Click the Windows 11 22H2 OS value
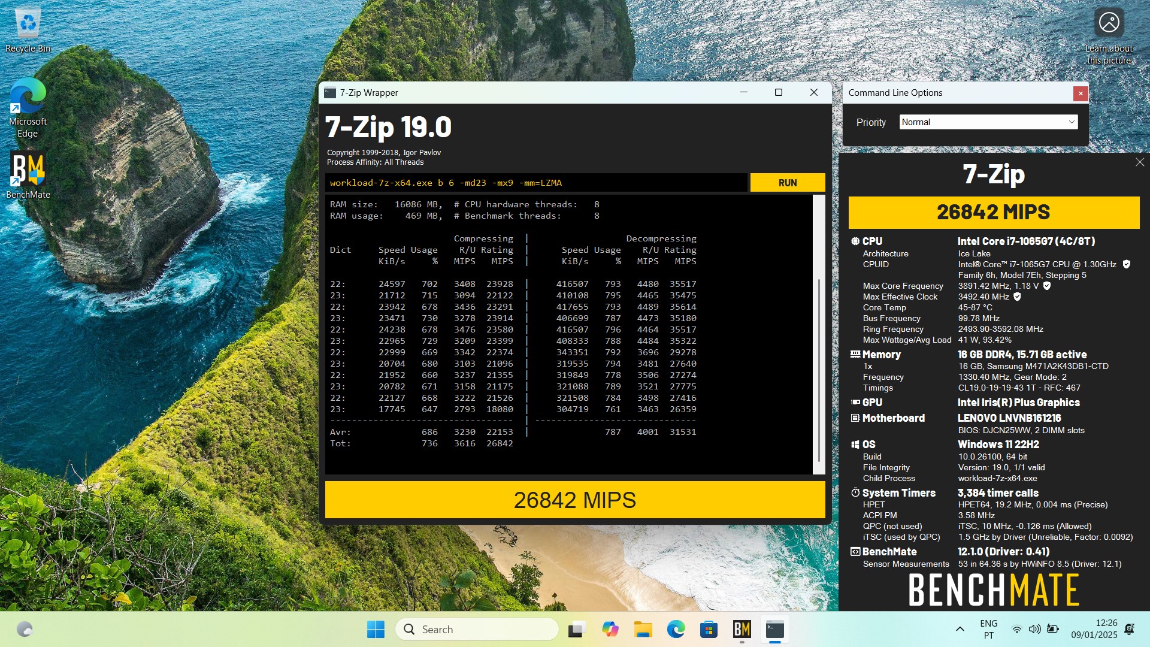 [x=998, y=445]
